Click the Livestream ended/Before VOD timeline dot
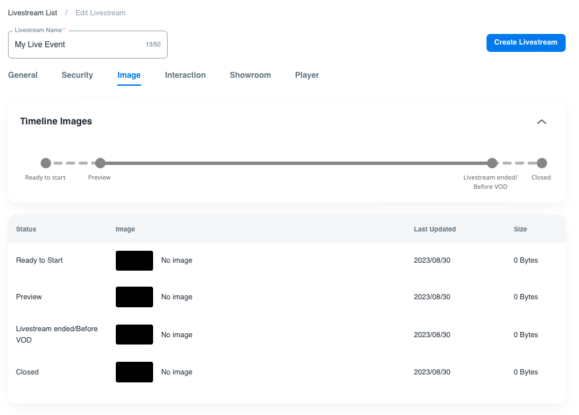This screenshot has height=415, width=579. pyautogui.click(x=492, y=163)
